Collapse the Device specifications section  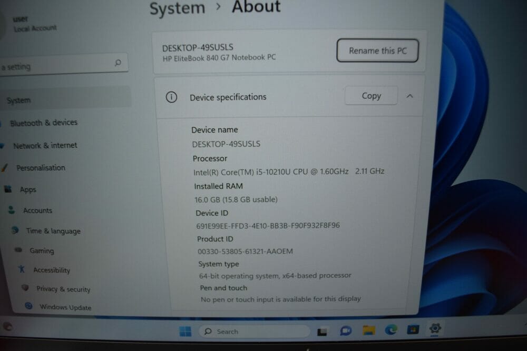pyautogui.click(x=409, y=96)
